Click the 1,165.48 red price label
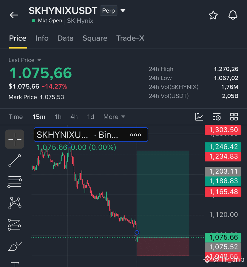247x267 pixels. coord(223,192)
